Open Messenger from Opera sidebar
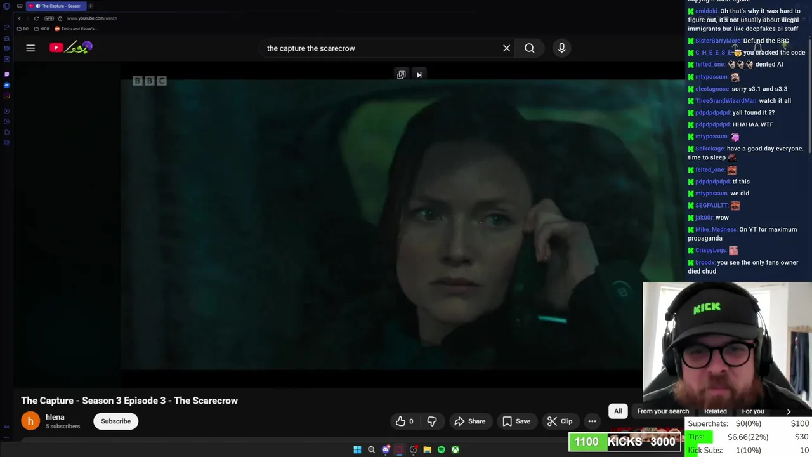 pyautogui.click(x=6, y=85)
